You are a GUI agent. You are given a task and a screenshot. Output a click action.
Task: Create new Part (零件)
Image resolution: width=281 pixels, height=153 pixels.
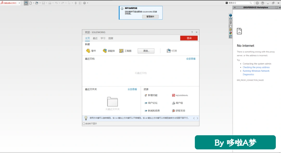pos(91,51)
